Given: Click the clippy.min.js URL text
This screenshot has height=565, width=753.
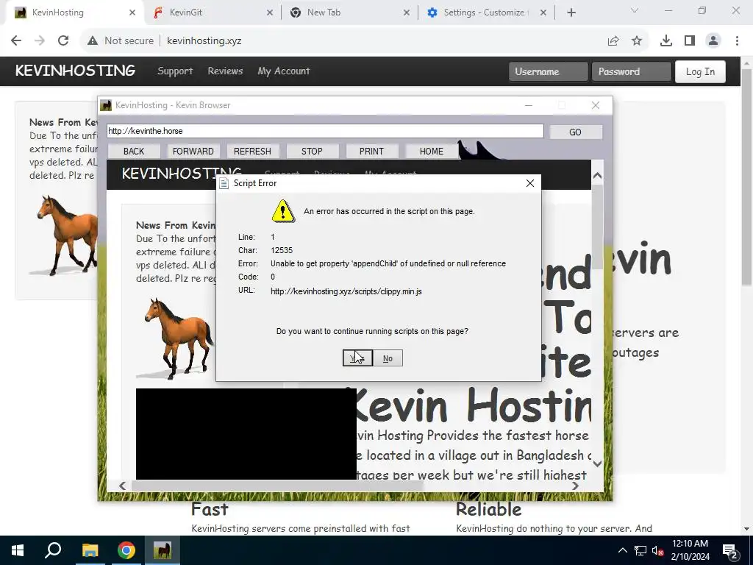Looking at the screenshot, I should click(346, 291).
